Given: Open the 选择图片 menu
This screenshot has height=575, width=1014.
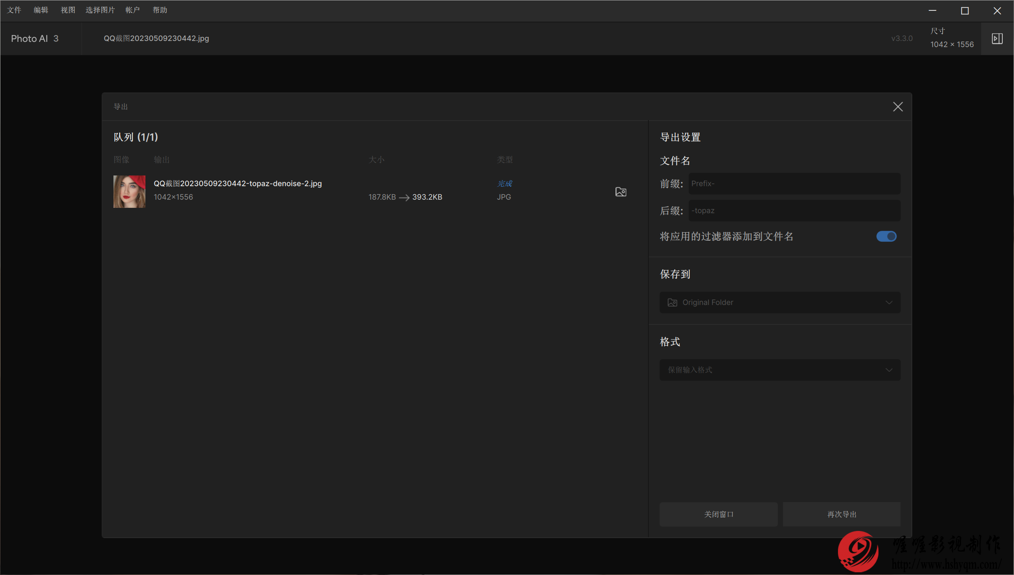Looking at the screenshot, I should (x=100, y=10).
